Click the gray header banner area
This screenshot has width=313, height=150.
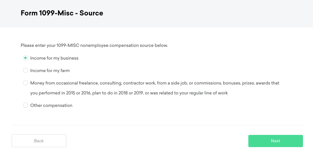click(x=209, y=13)
